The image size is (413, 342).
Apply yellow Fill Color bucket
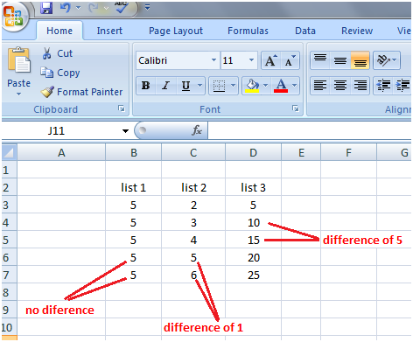click(x=252, y=86)
